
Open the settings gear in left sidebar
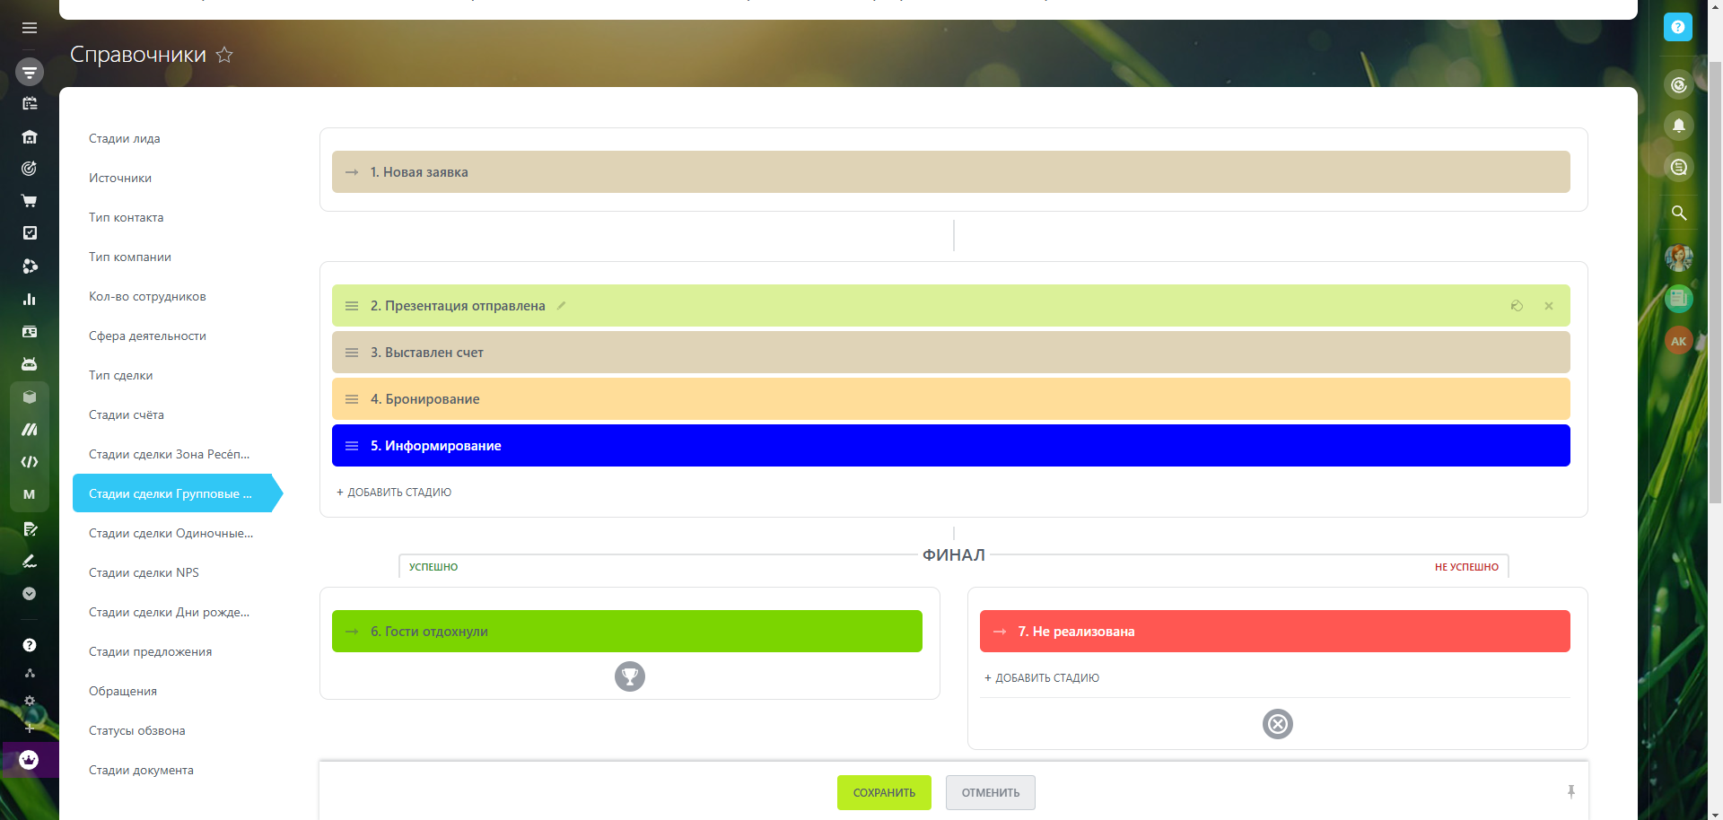(x=30, y=701)
